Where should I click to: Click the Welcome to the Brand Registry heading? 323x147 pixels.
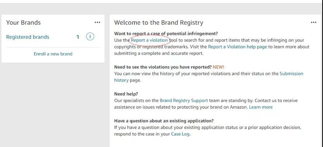(159, 22)
